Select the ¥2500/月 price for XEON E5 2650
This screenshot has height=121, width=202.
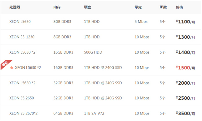point(185,98)
